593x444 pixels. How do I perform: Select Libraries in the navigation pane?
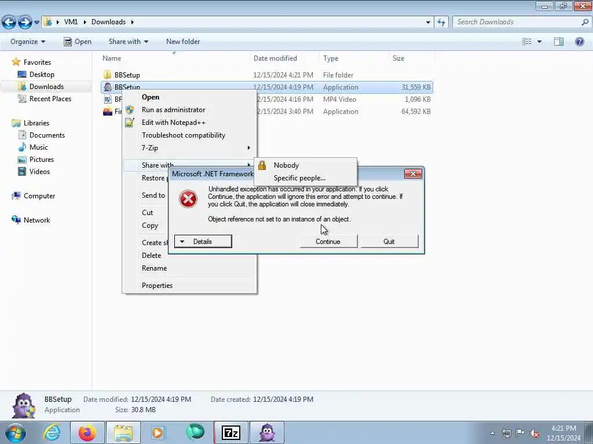tap(36, 123)
